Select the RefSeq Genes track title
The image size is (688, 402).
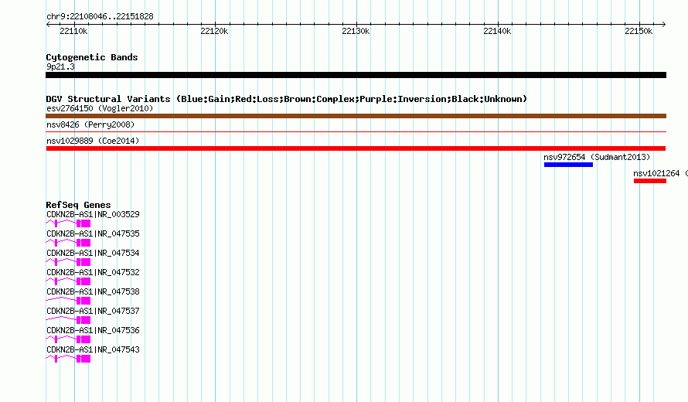click(x=78, y=205)
